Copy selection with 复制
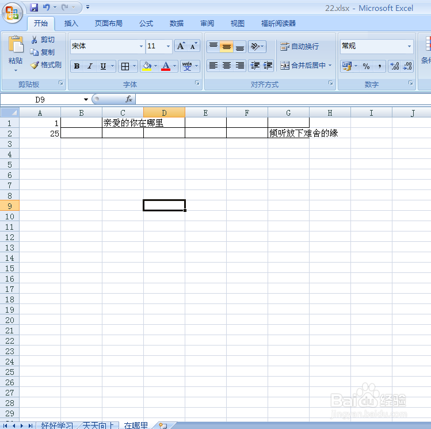This screenshot has height=429, width=431. (x=43, y=52)
